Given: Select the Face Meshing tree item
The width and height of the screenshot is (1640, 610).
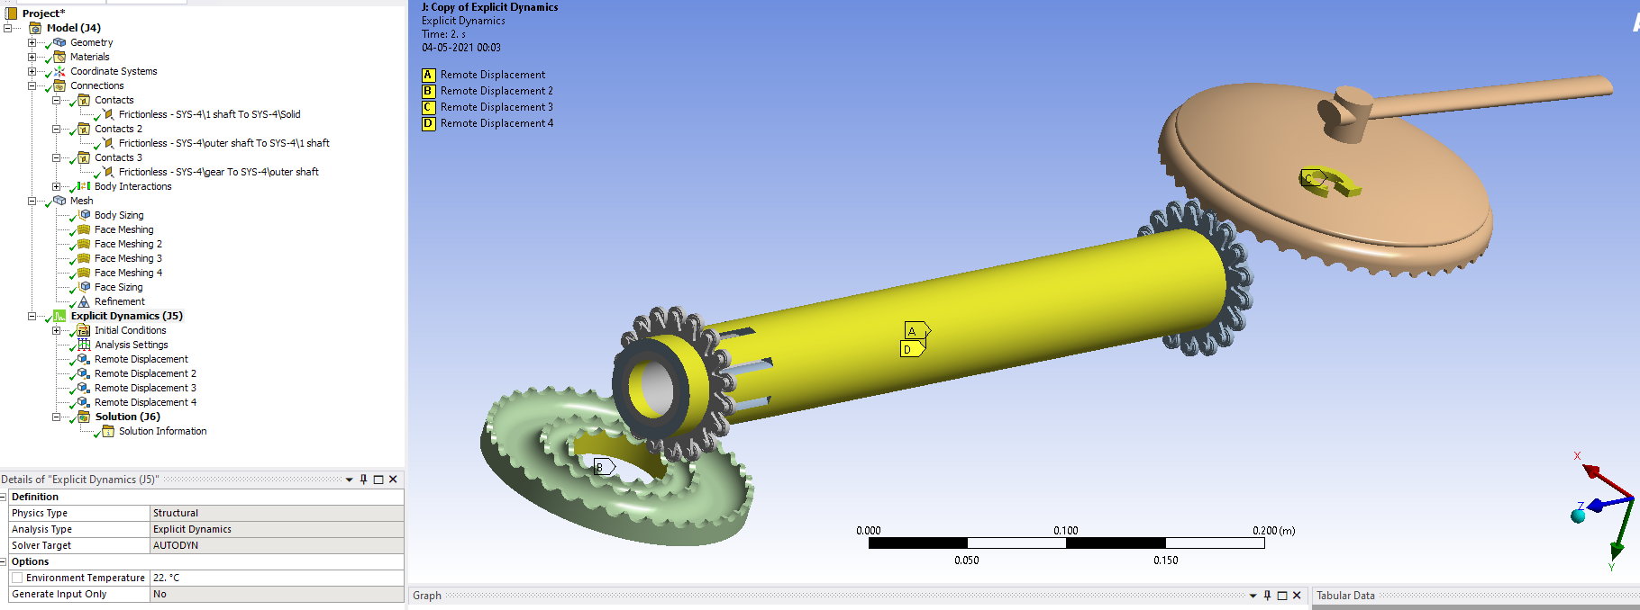Looking at the screenshot, I should pyautogui.click(x=123, y=229).
